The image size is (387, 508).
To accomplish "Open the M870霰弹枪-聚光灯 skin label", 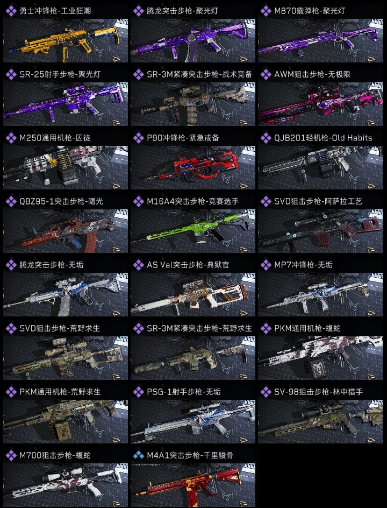I will tap(310, 11).
